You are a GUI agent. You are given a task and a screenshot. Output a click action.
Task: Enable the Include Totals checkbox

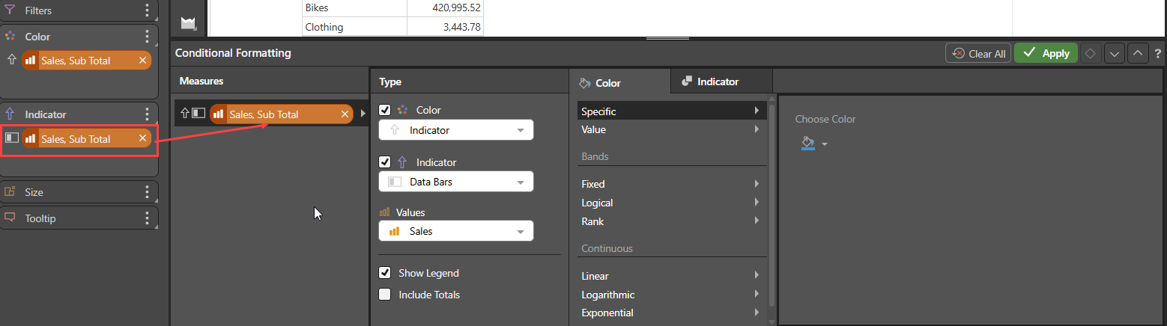pyautogui.click(x=385, y=295)
